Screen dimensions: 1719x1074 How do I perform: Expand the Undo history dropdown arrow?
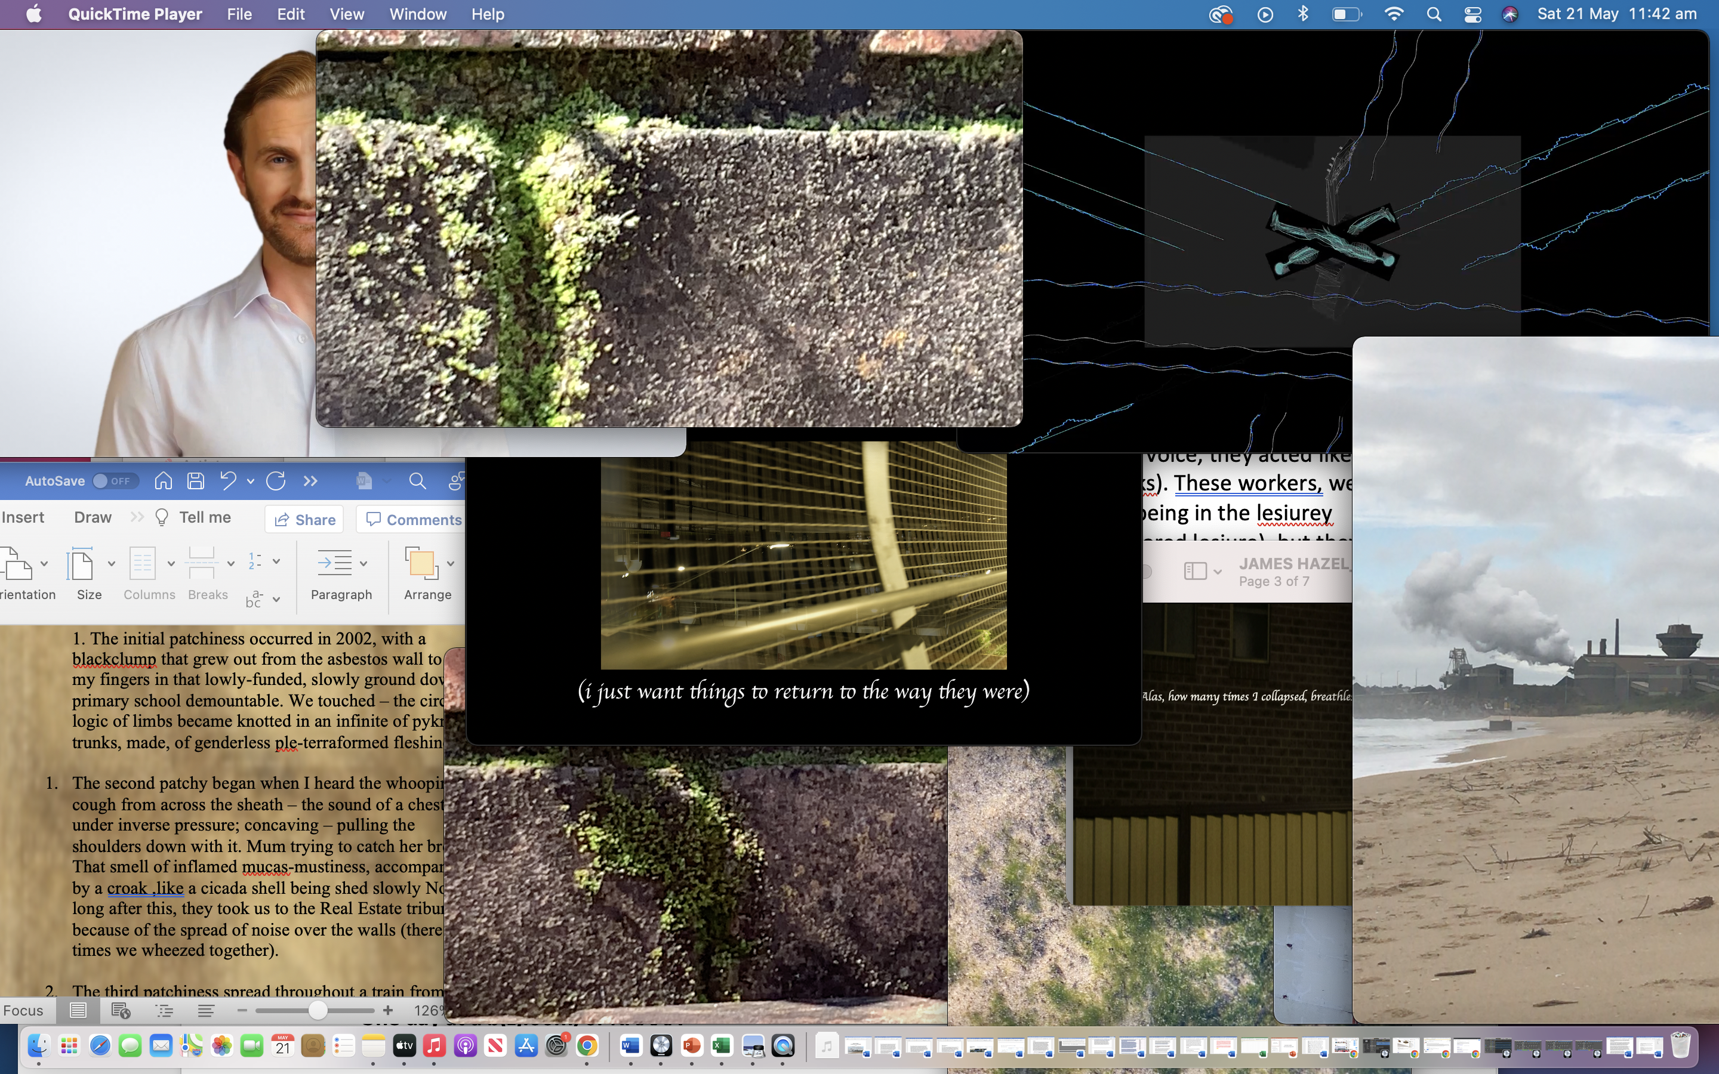click(x=251, y=481)
